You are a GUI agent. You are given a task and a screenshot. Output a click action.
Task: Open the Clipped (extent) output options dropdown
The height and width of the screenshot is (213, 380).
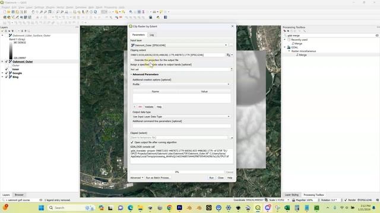tap(232, 138)
